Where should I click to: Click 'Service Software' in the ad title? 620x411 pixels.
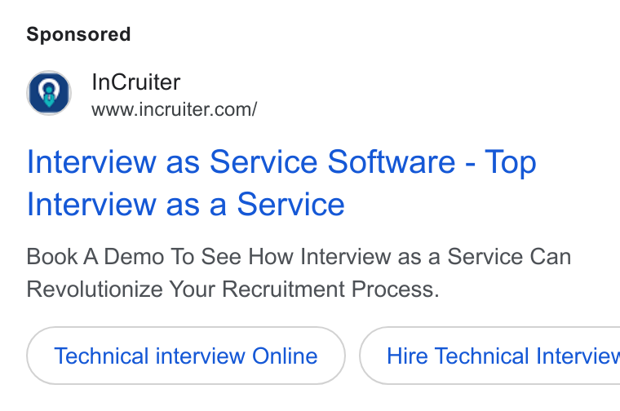[332, 161]
